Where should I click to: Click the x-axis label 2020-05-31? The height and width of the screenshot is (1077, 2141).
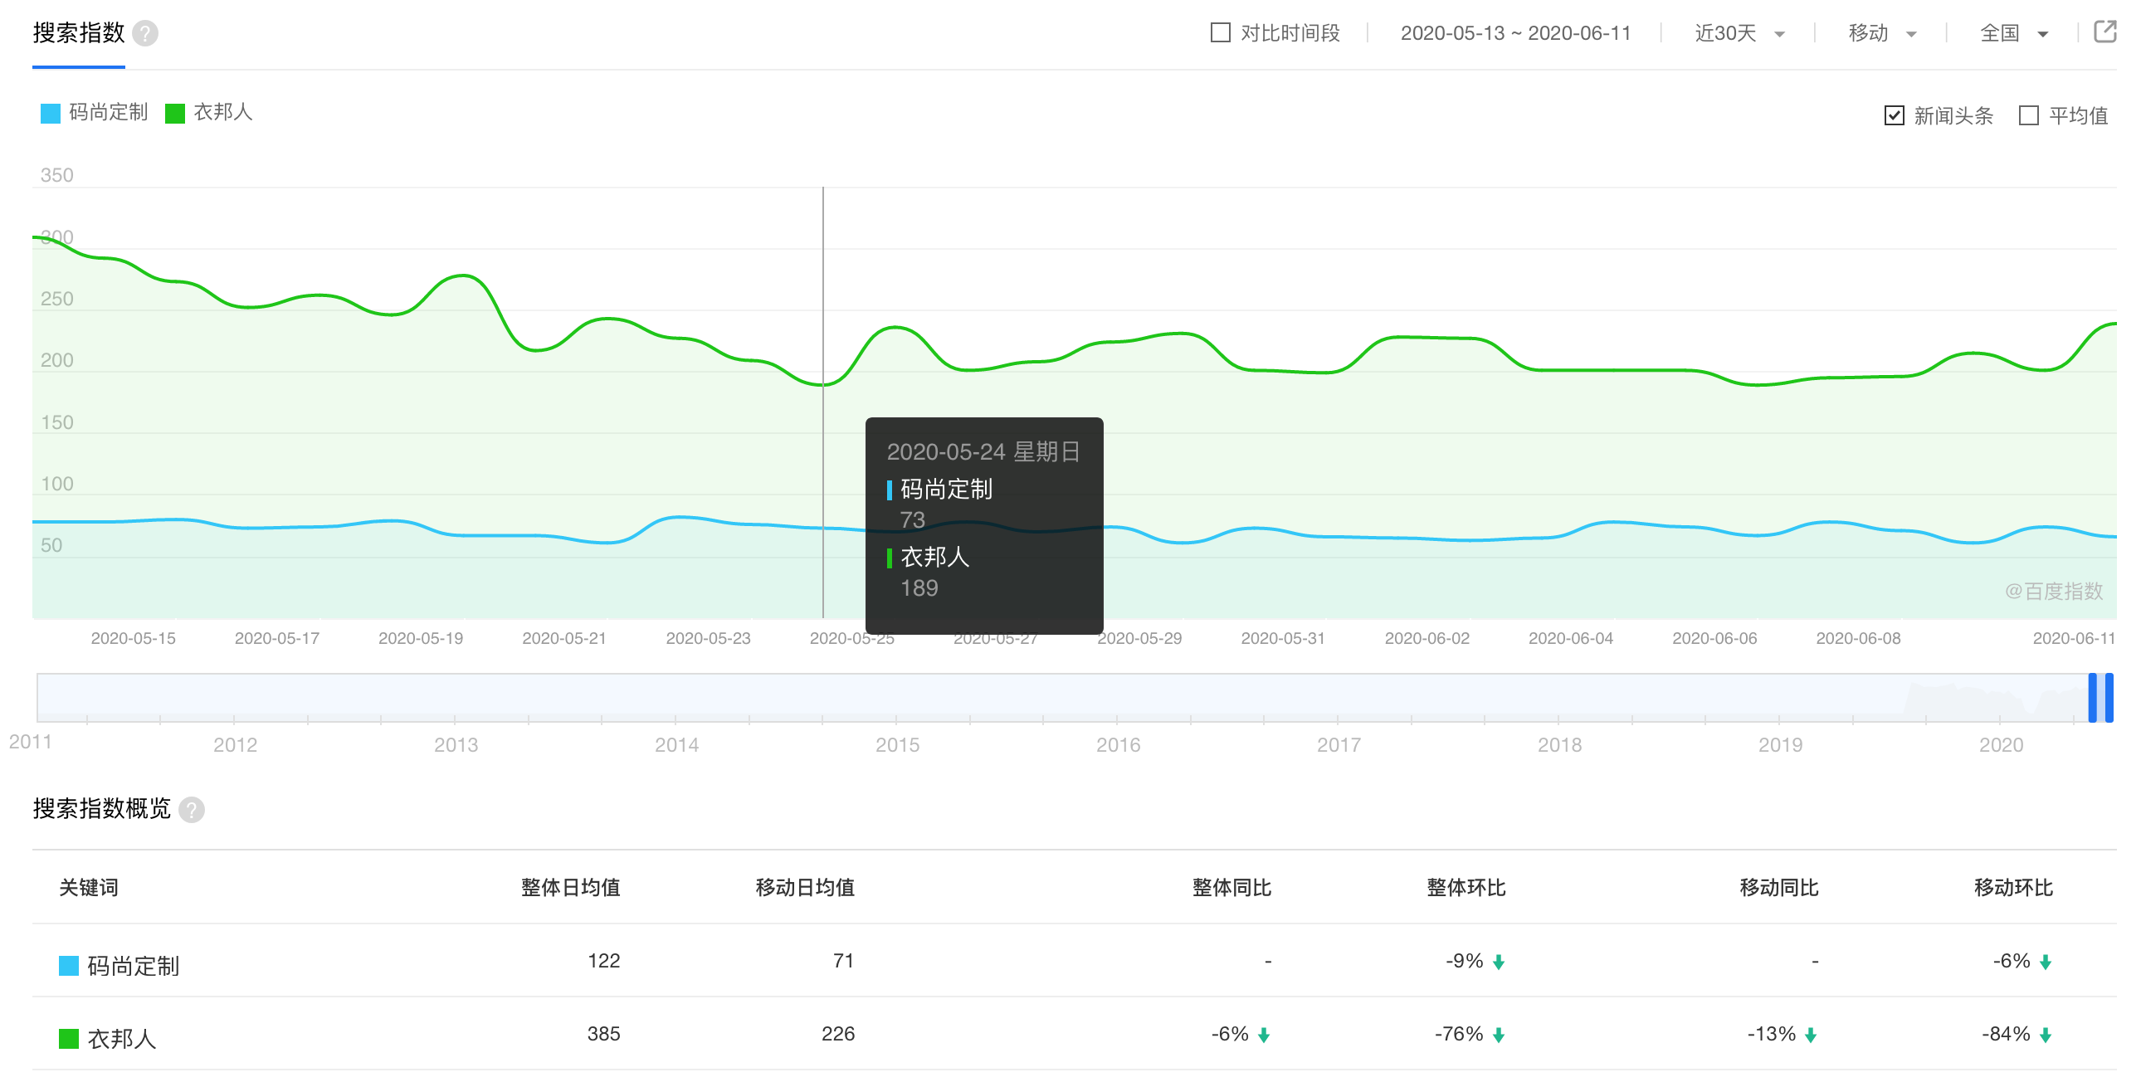(1283, 638)
